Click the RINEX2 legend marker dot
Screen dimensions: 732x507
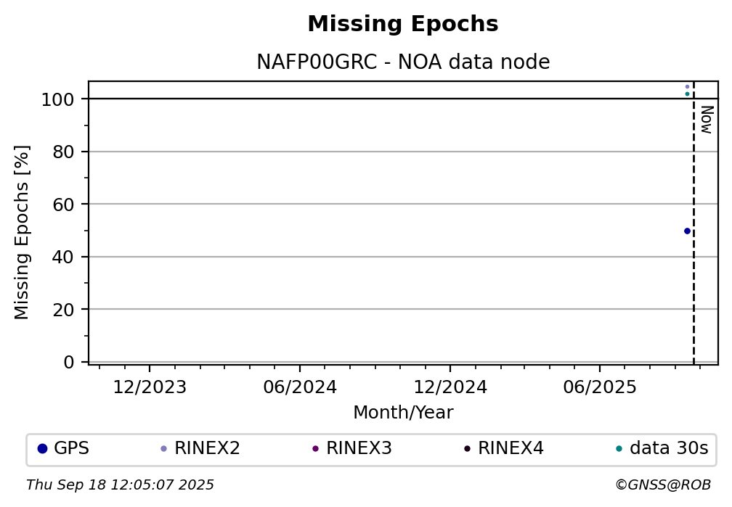[163, 449]
